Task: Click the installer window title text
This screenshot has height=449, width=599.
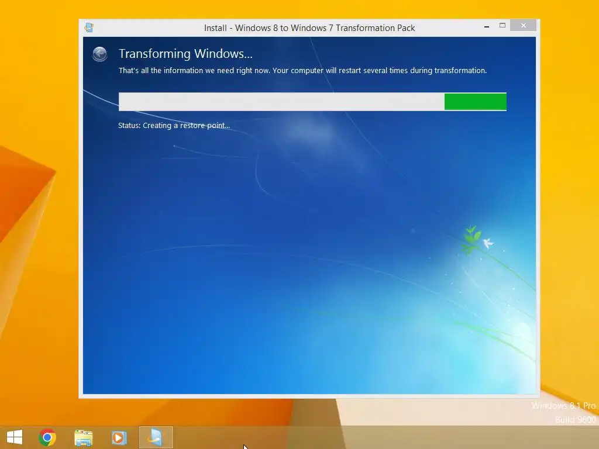Action: tap(309, 28)
